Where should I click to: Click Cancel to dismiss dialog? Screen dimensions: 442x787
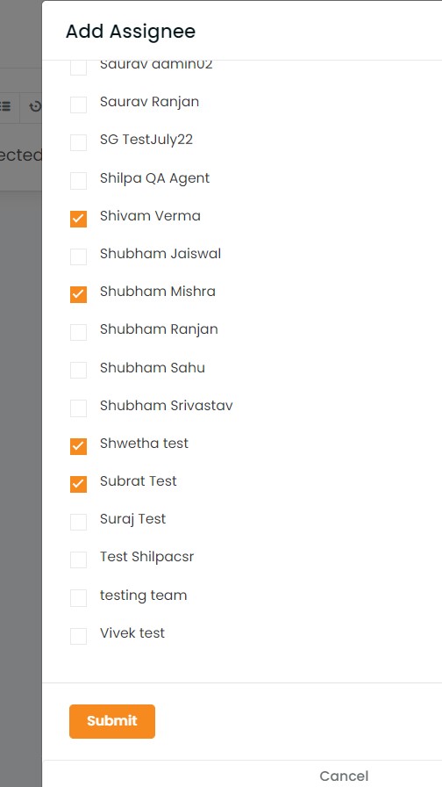point(344,776)
